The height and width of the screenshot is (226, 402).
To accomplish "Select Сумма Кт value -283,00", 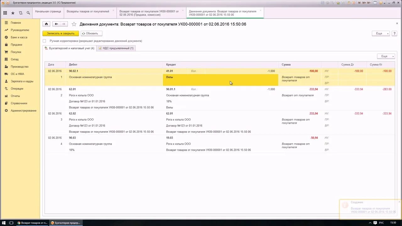I will 387,89.
